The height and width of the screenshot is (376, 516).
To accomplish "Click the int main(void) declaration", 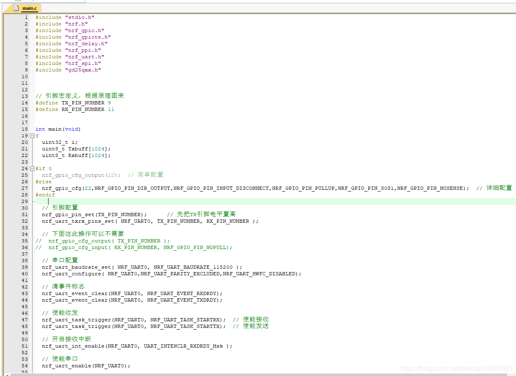I will (58, 129).
